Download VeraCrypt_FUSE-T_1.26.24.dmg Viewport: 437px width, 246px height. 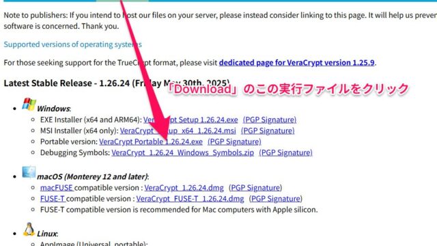(190, 199)
